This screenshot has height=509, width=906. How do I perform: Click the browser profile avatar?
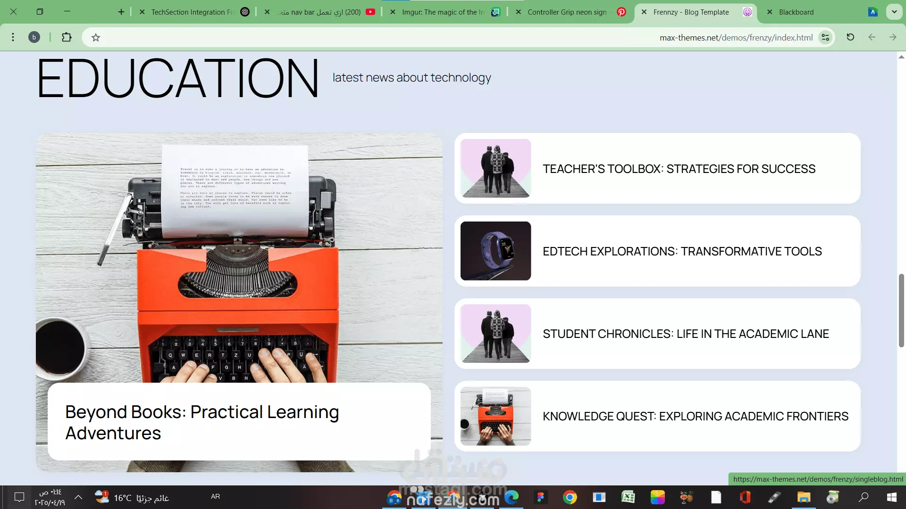[34, 37]
